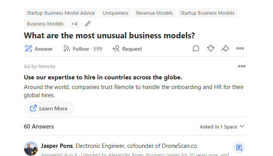Click the Request answer icon
This screenshot has height=156, width=273.
(x=116, y=49)
